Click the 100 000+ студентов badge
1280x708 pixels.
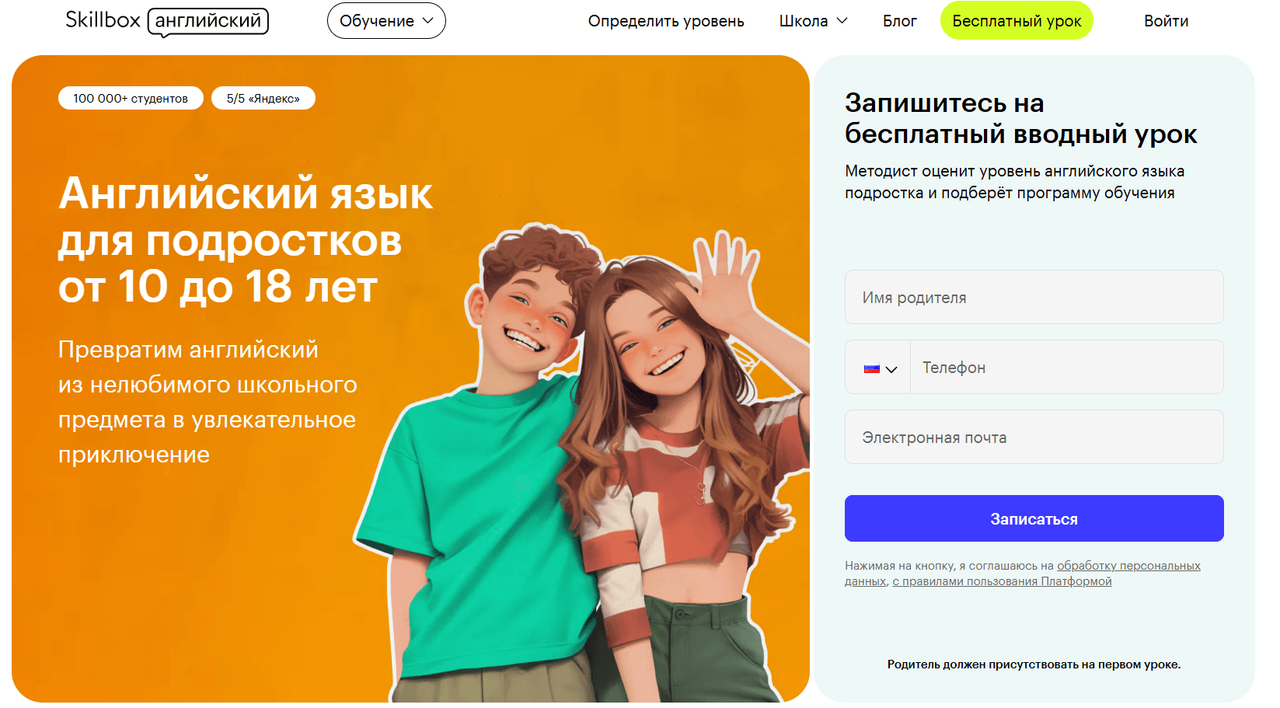point(131,98)
